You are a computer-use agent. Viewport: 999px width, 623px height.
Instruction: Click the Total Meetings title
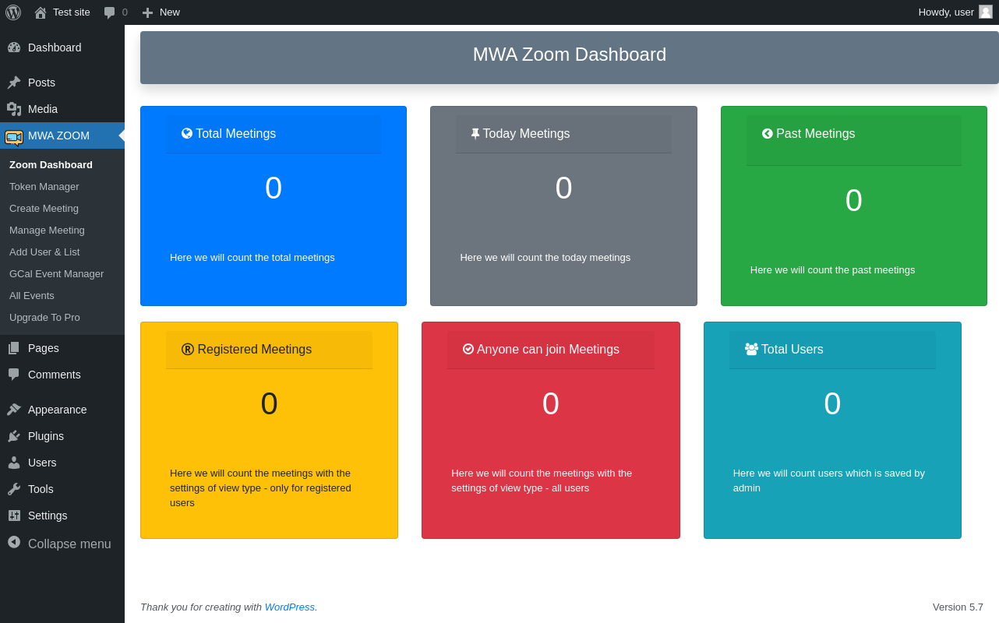(235, 134)
